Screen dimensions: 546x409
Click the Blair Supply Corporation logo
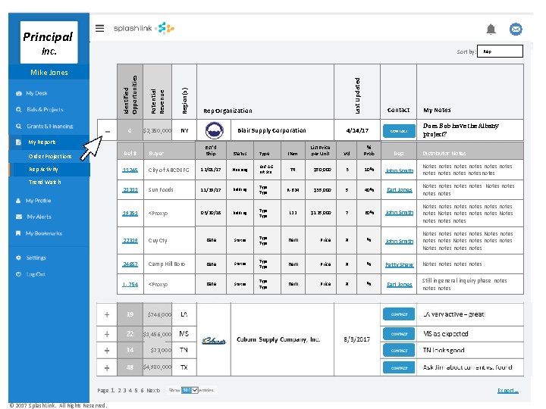click(x=214, y=130)
